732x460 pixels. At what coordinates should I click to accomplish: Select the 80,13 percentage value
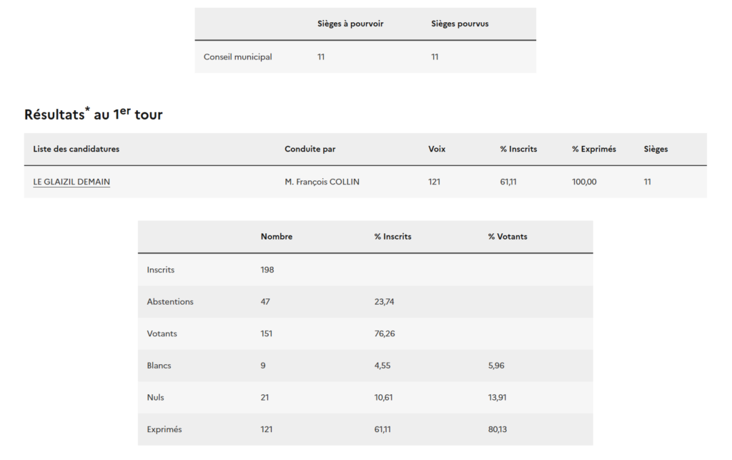[498, 429]
